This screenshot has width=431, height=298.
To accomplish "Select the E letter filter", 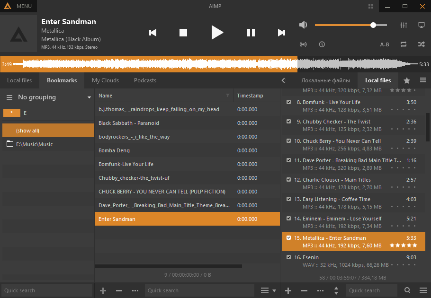I will [25, 113].
